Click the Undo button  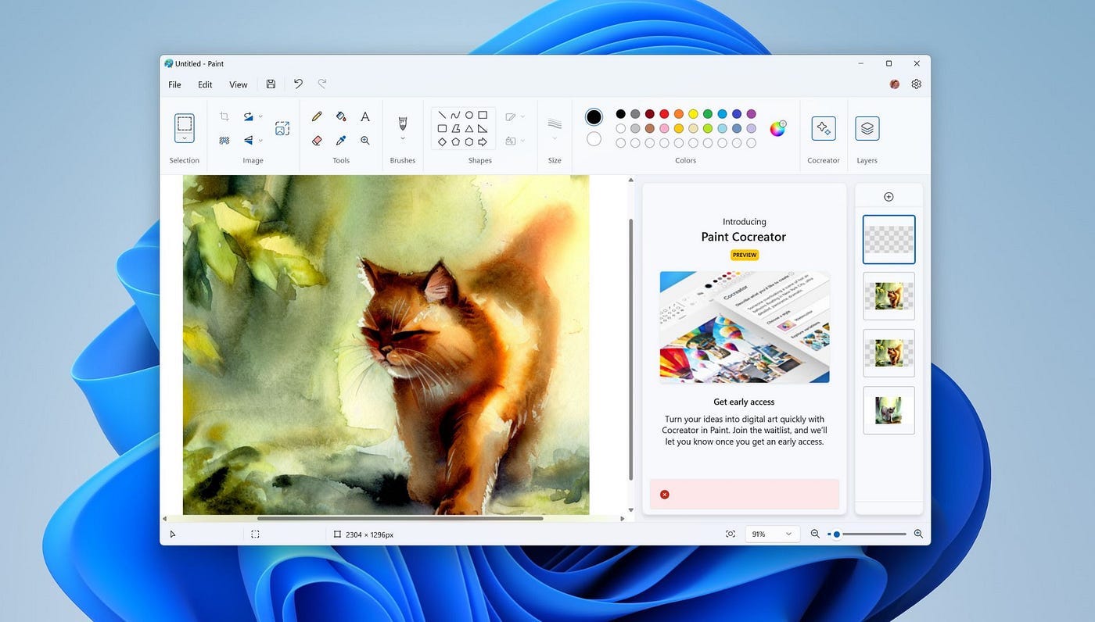pyautogui.click(x=298, y=84)
